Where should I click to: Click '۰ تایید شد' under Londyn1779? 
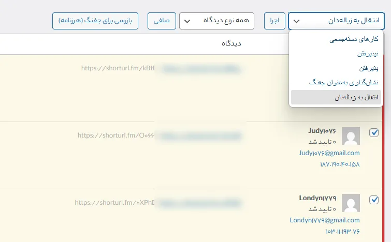(x=322, y=209)
